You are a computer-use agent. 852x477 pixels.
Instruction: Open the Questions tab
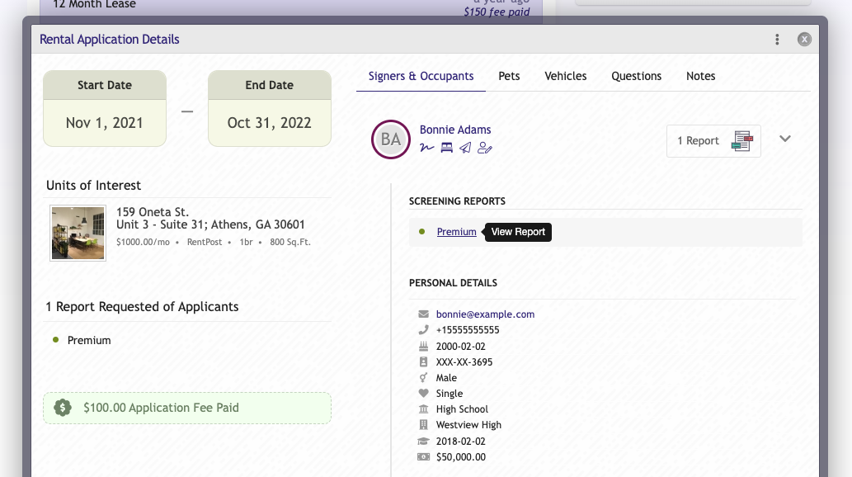click(636, 76)
